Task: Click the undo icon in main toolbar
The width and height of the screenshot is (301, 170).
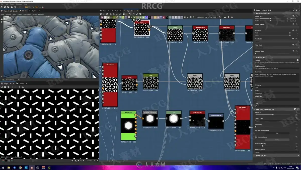Action: coord(15,7)
